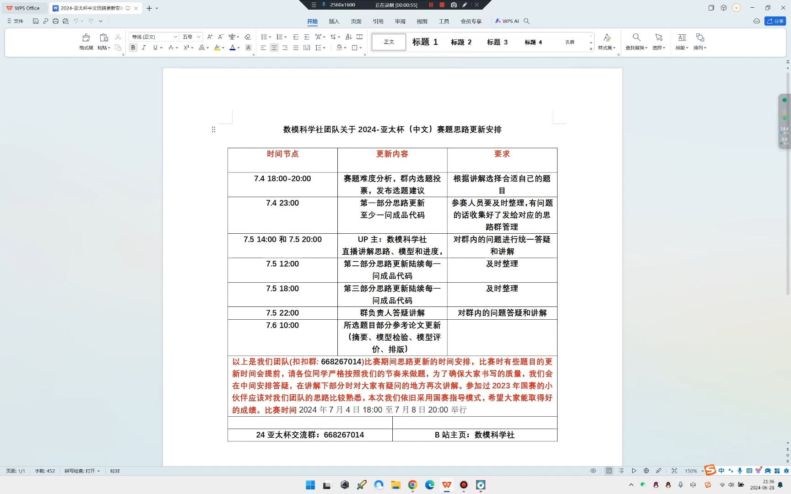791x494 pixels.
Task: Undo the last action
Action: coord(76,21)
